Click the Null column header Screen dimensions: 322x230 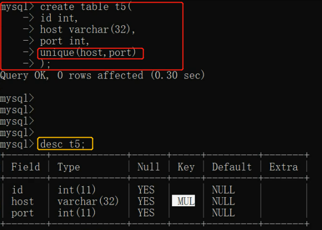click(x=148, y=167)
